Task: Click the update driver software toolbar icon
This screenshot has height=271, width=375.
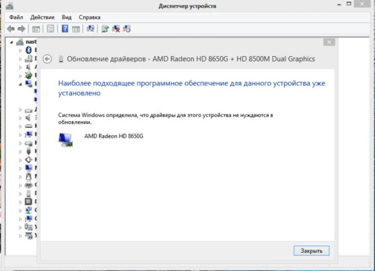Action: coord(105,29)
